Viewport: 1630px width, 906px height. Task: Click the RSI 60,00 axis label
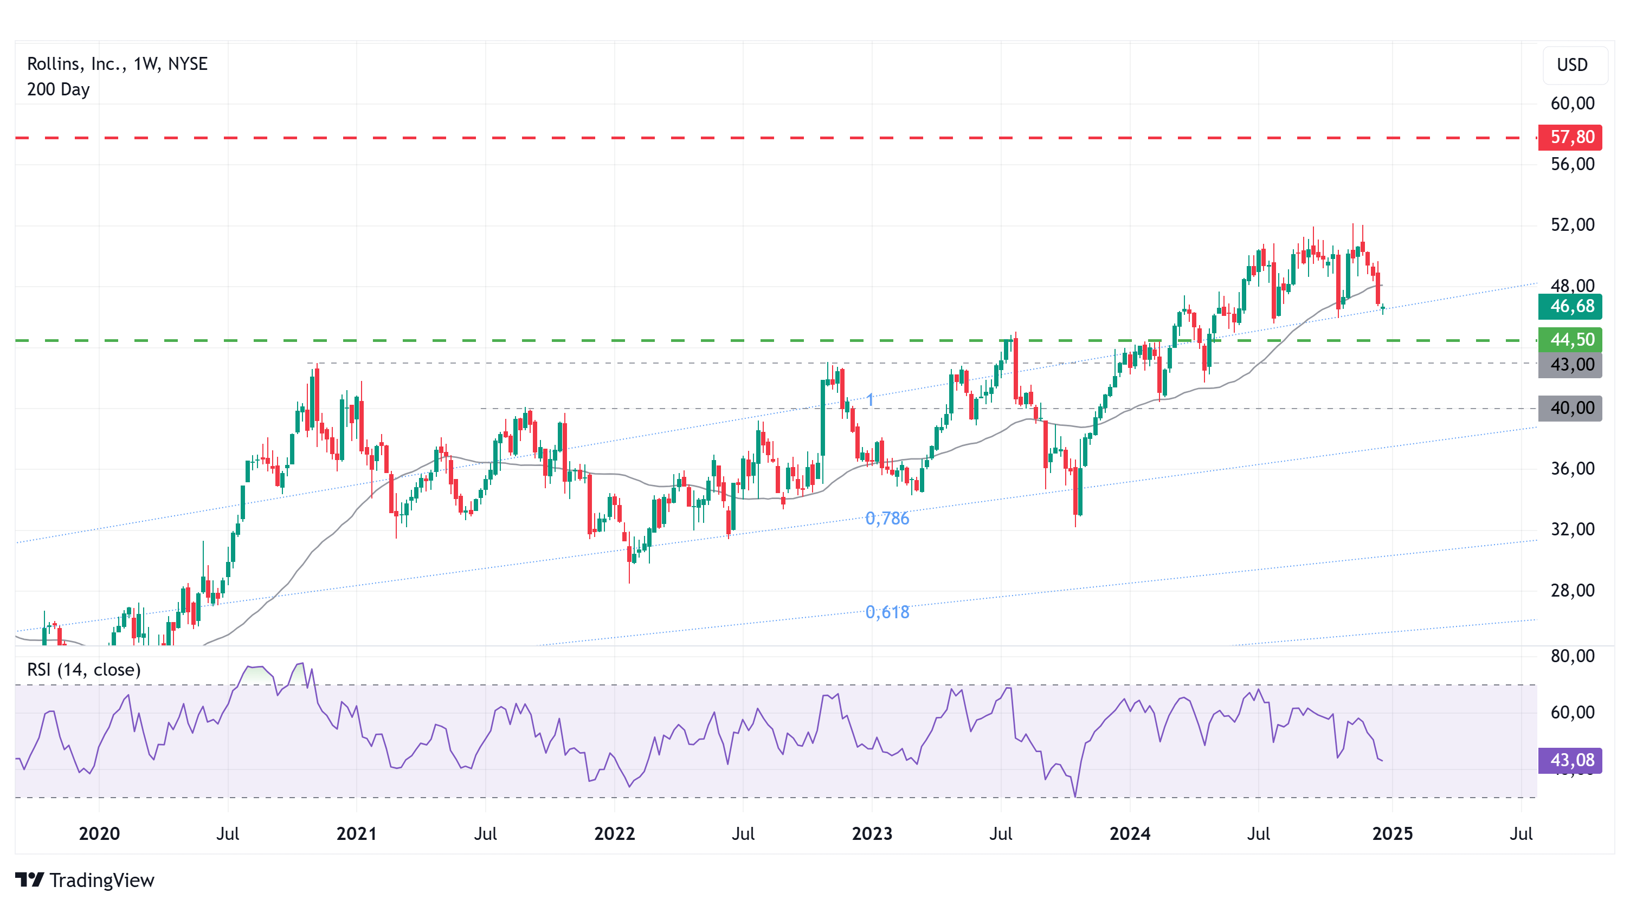click(1573, 713)
